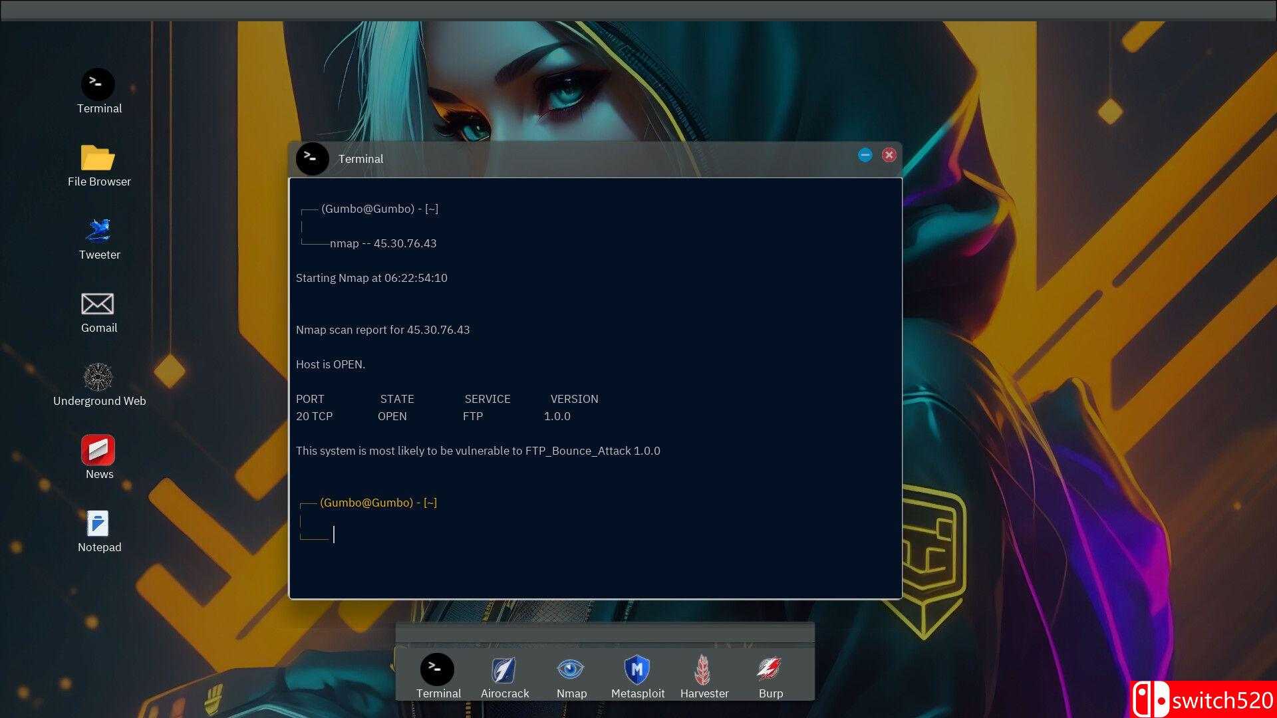1277x718 pixels.
Task: Click the FTP_Bounce_Attack vulnerability line
Action: coord(478,451)
